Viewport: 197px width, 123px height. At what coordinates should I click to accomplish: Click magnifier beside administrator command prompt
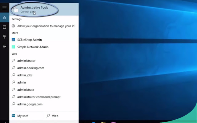pyautogui.click(x=13, y=97)
